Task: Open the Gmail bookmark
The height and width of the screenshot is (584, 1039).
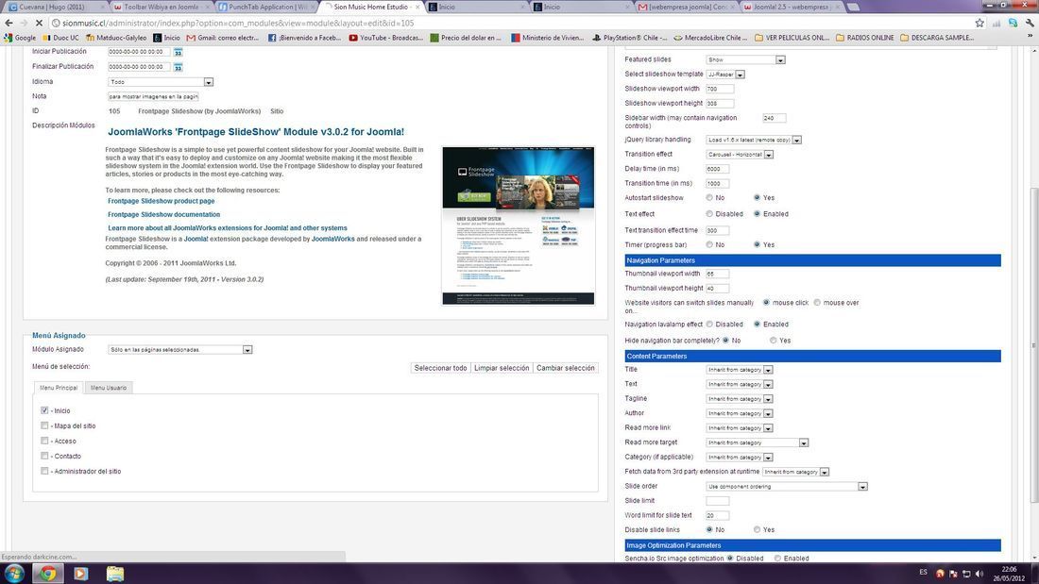Action: click(223, 38)
